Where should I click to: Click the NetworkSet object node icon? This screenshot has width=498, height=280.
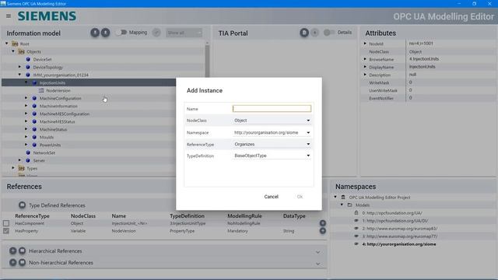(28, 152)
